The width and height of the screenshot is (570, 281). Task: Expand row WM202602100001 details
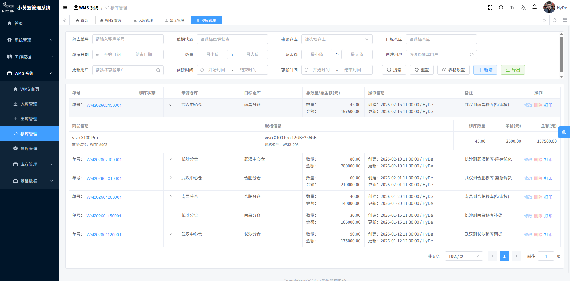point(171,159)
